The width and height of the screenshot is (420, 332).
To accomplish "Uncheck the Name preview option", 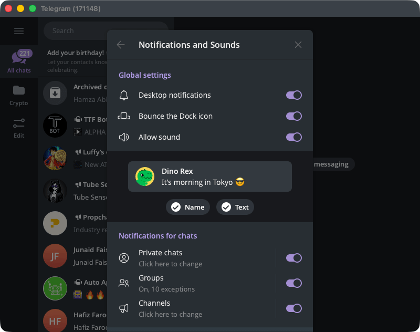I will (x=188, y=207).
